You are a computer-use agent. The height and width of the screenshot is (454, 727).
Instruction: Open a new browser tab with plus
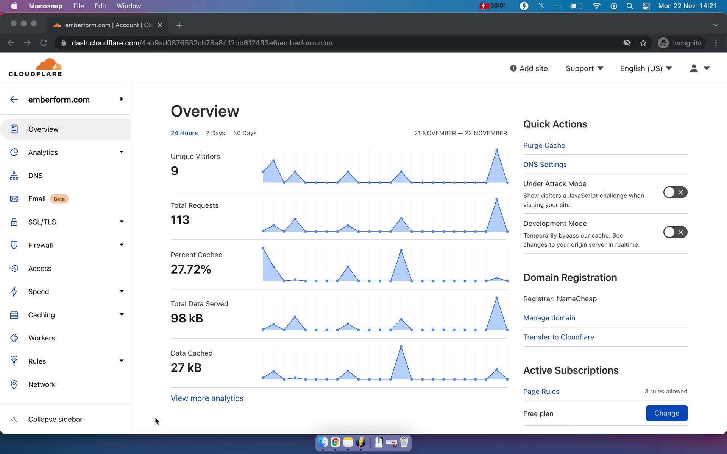coord(179,25)
